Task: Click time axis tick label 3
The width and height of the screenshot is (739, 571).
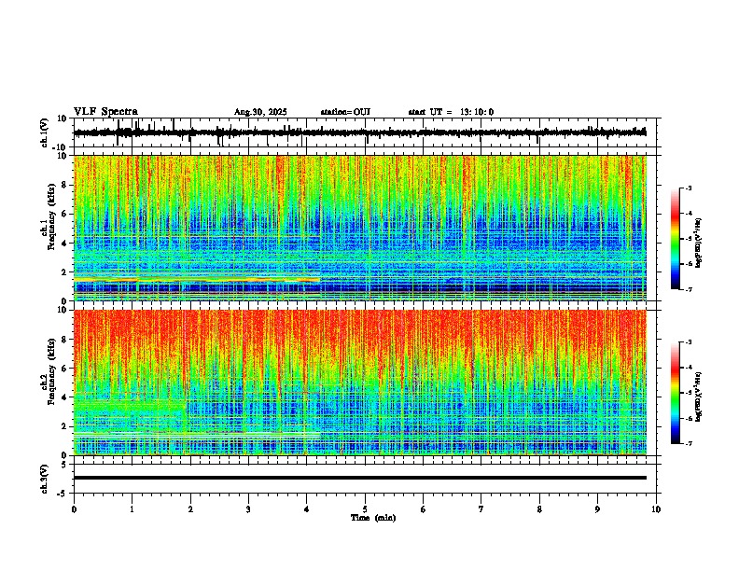Action: point(248,509)
